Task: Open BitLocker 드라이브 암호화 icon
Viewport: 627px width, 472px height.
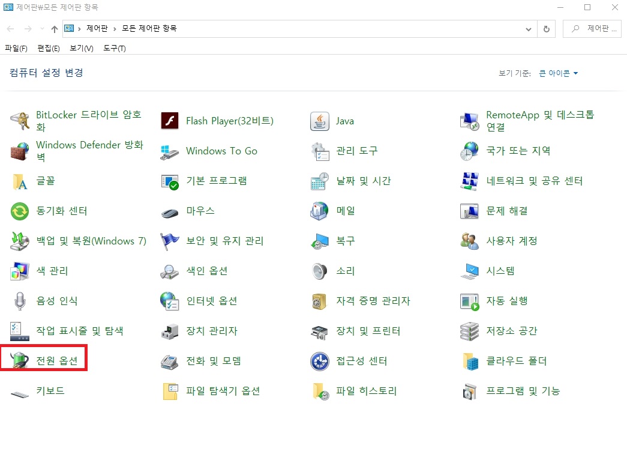Action: coord(20,121)
